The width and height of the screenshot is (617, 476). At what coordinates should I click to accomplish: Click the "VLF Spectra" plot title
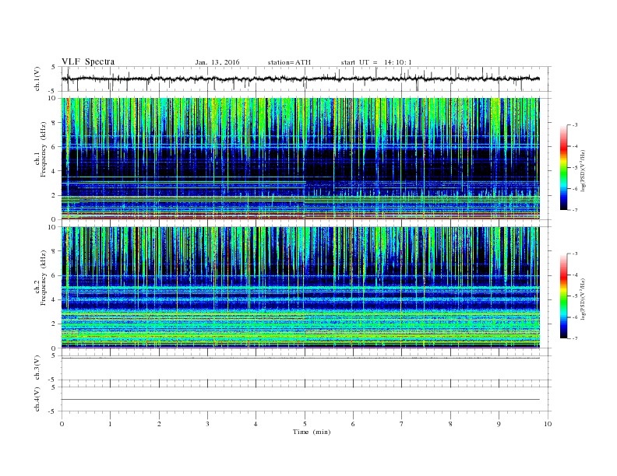88,61
